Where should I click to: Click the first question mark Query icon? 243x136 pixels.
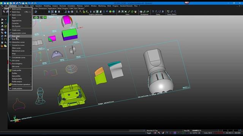point(153,12)
